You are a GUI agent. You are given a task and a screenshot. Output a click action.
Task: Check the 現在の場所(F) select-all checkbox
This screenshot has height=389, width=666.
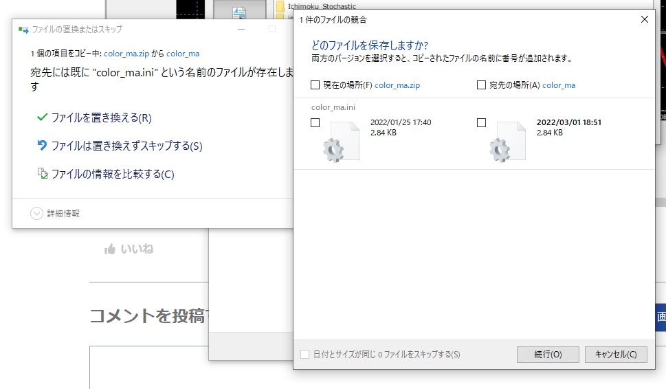pyautogui.click(x=315, y=85)
